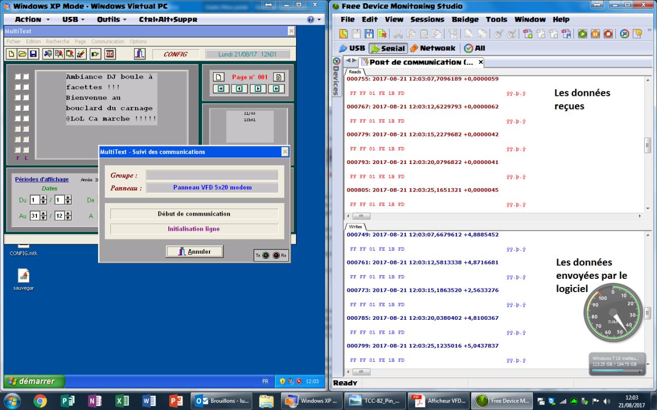Tick the F checkbox beside 'Ambiance DJ boule à'
The height and width of the screenshot is (410, 657).
17,76
